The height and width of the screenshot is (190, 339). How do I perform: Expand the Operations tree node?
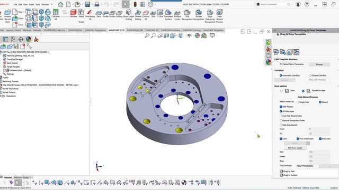[1, 96]
